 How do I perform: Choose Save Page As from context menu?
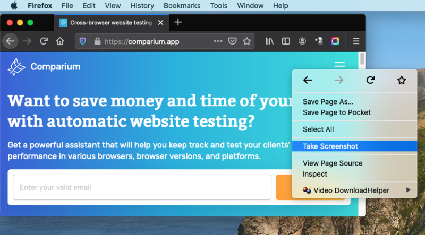coord(354,102)
